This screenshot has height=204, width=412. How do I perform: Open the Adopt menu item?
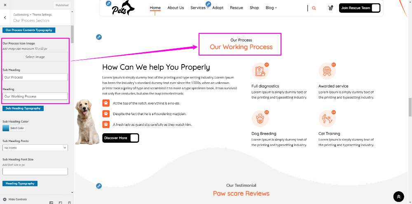pos(218,8)
